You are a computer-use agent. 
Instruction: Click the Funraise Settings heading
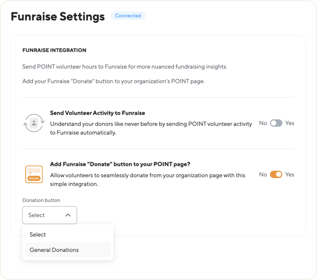tap(58, 17)
